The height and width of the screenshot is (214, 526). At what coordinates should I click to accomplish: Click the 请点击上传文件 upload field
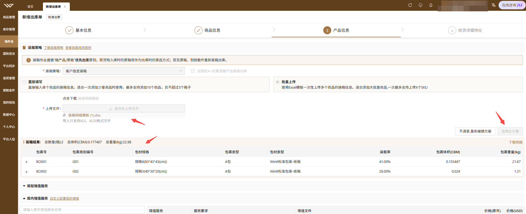coord(124,109)
